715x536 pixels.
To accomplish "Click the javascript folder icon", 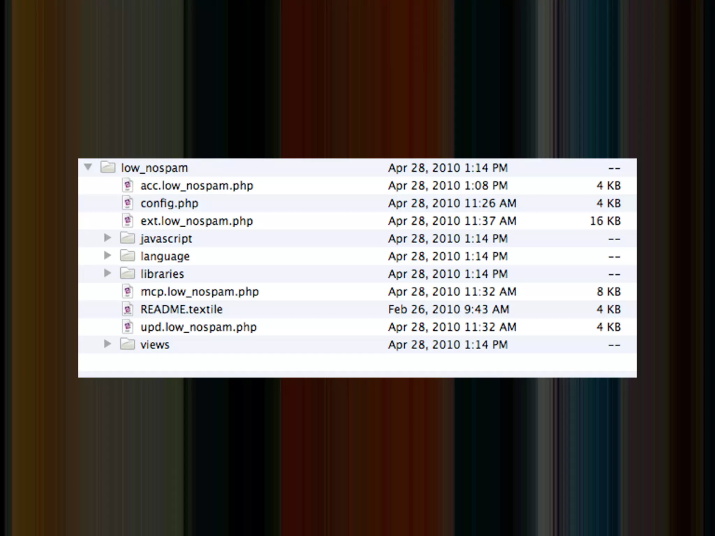I will pyautogui.click(x=127, y=238).
